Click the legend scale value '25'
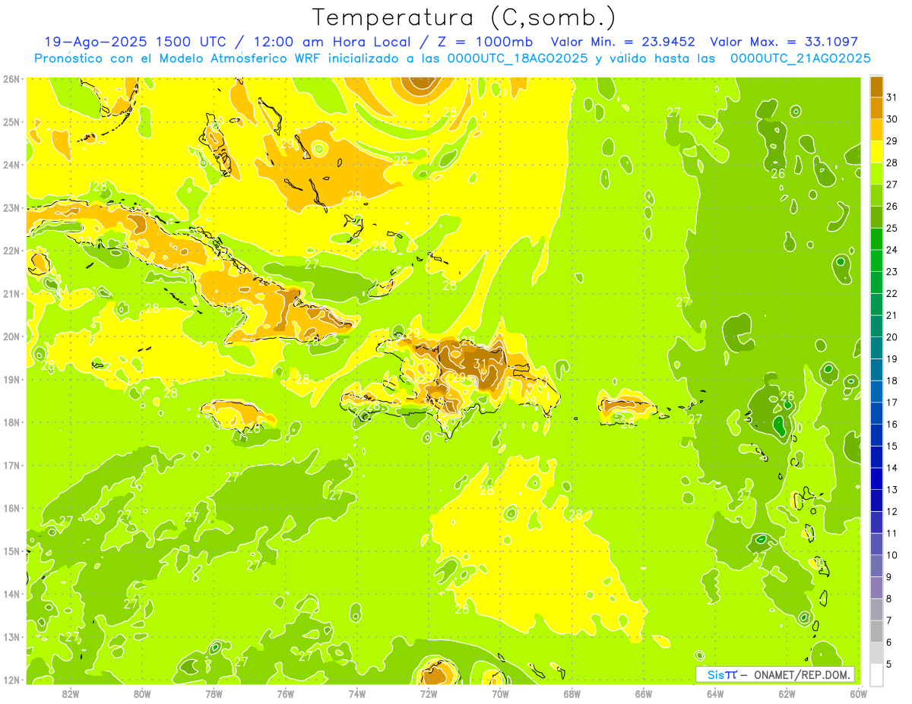 coord(892,228)
